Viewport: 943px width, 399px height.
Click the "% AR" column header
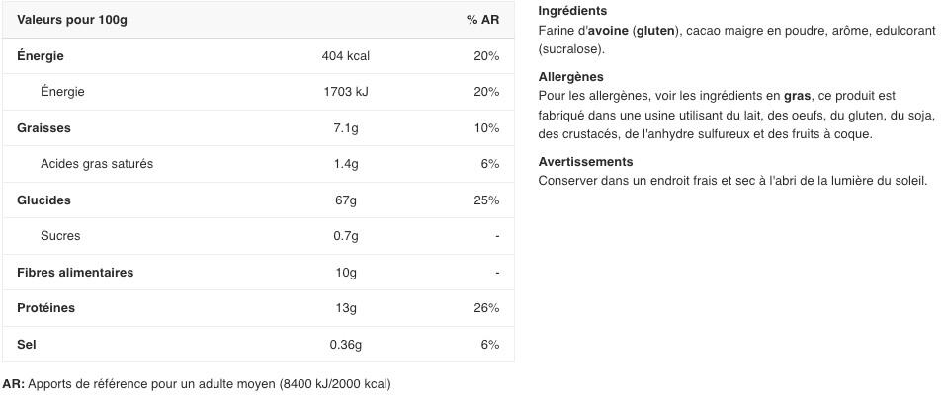(x=482, y=21)
